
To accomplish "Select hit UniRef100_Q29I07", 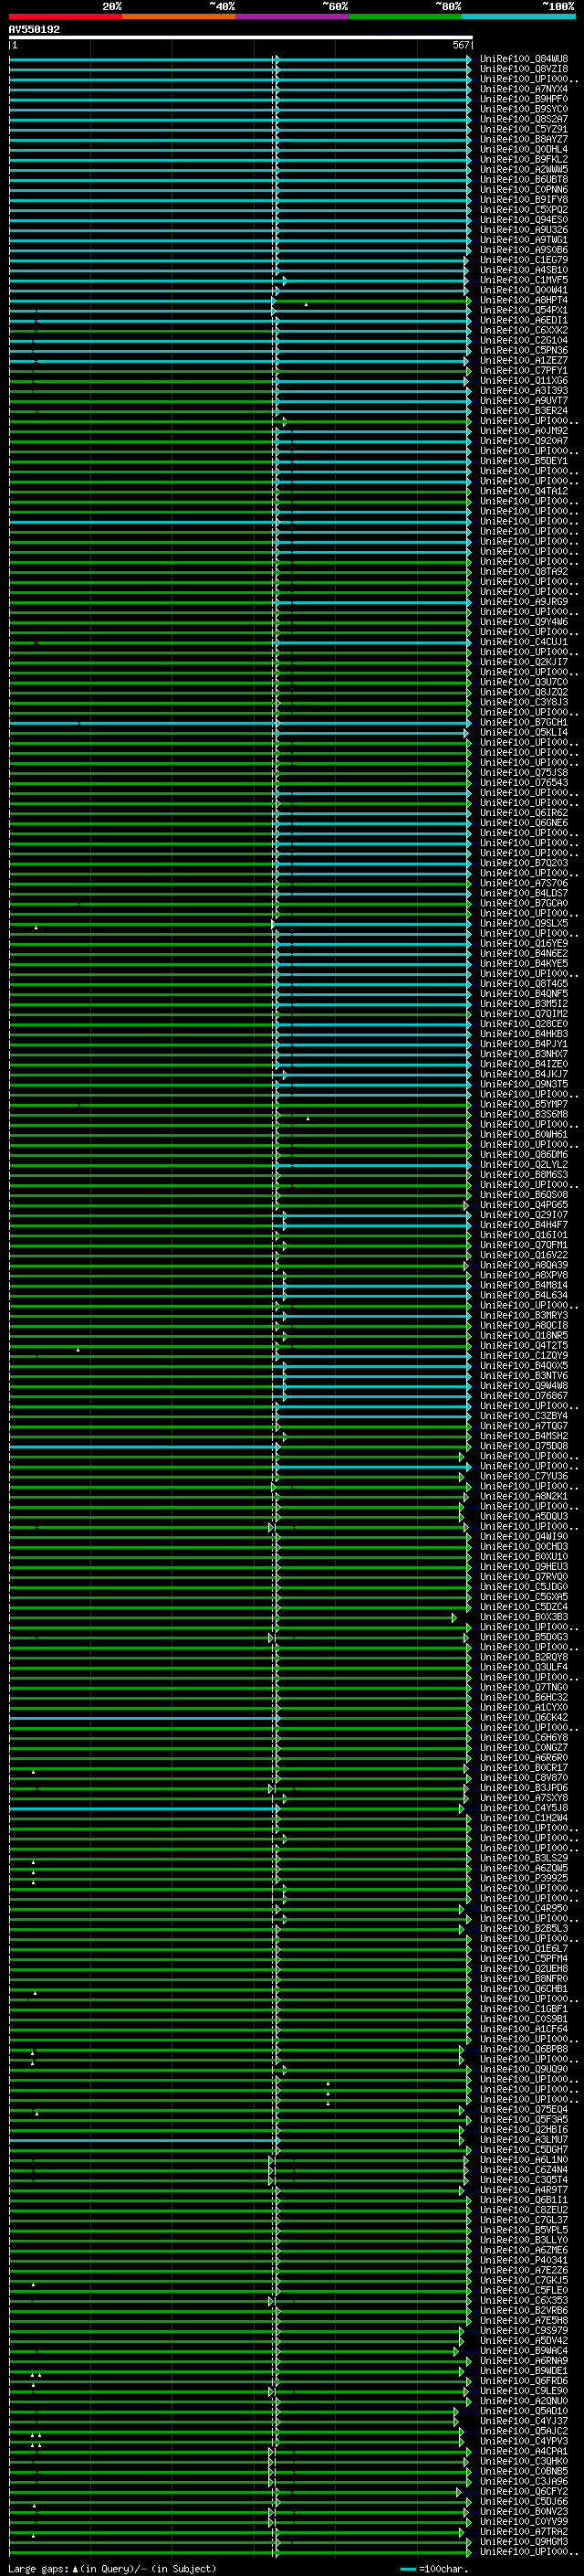I will 524,1214.
